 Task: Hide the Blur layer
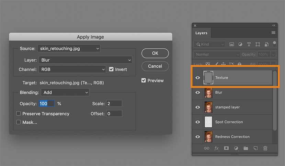click(x=197, y=92)
